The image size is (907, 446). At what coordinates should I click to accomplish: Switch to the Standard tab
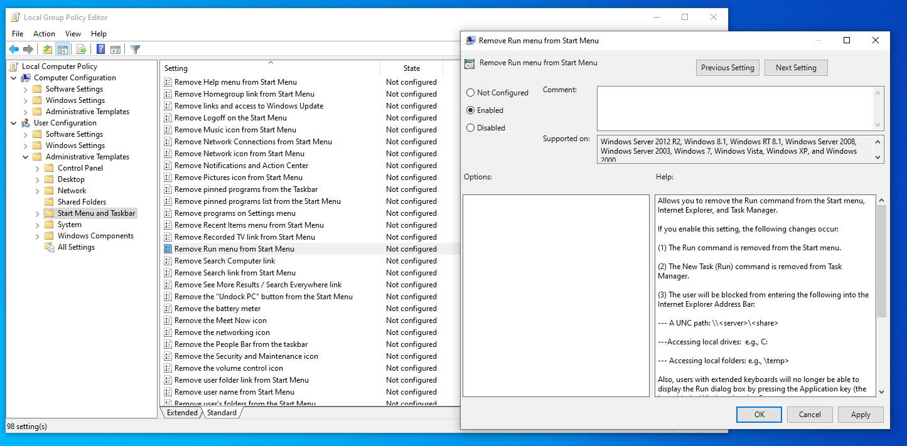222,413
